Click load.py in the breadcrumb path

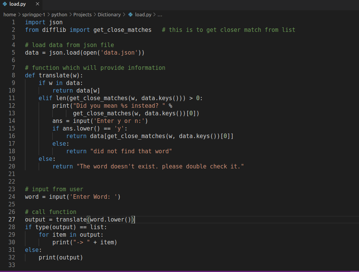pos(143,15)
